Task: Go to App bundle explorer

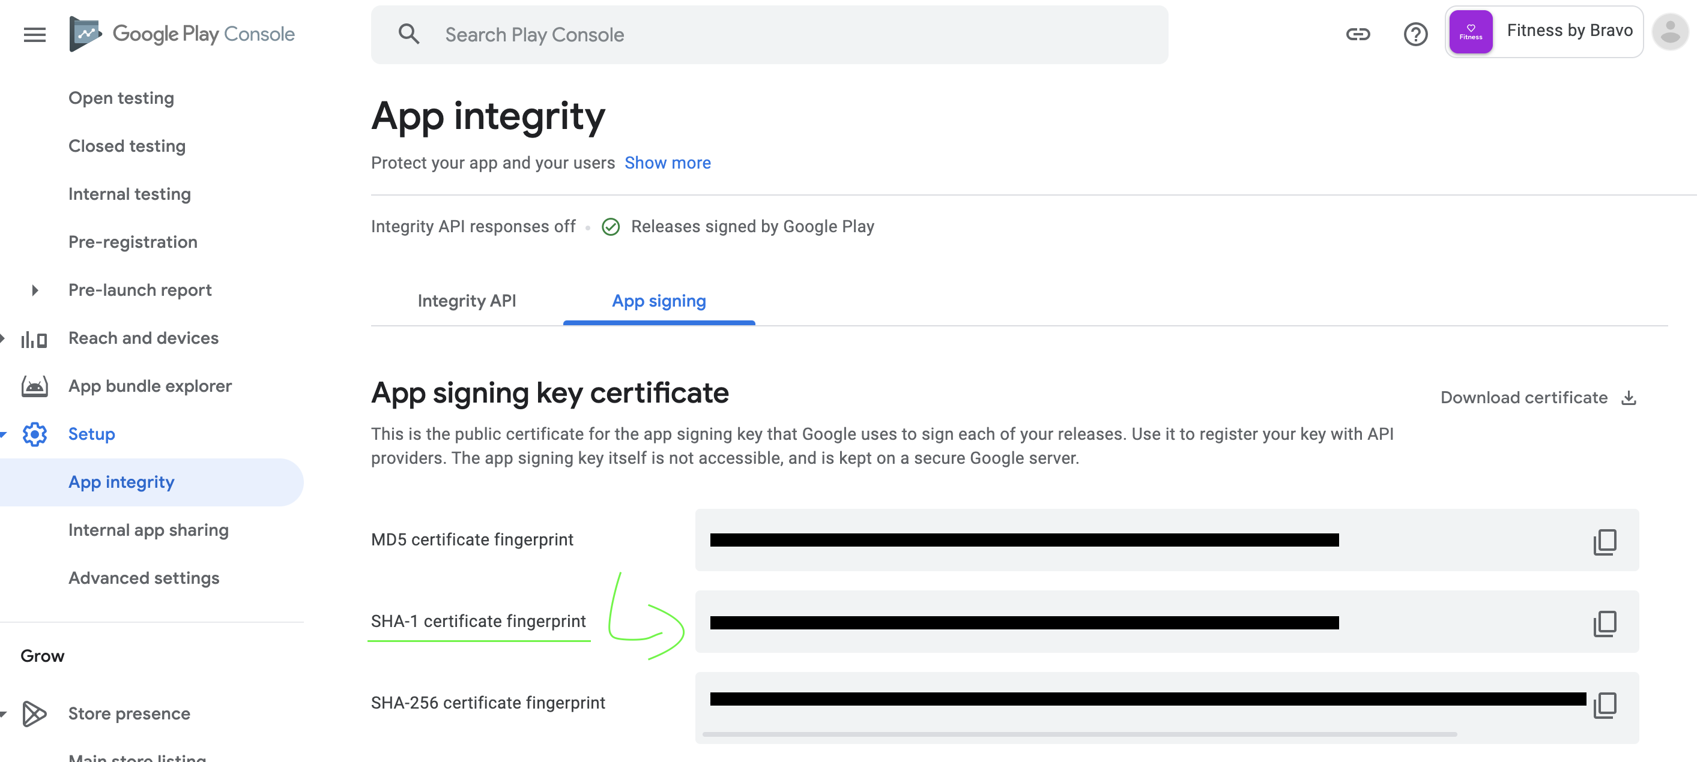Action: [x=150, y=386]
